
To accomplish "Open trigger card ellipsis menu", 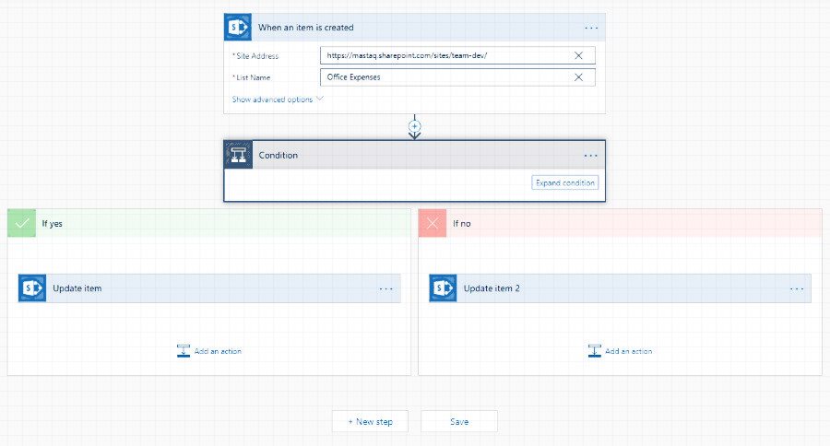I will coord(591,28).
